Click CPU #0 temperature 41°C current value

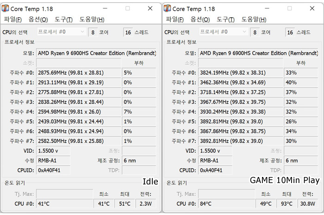[65, 203]
